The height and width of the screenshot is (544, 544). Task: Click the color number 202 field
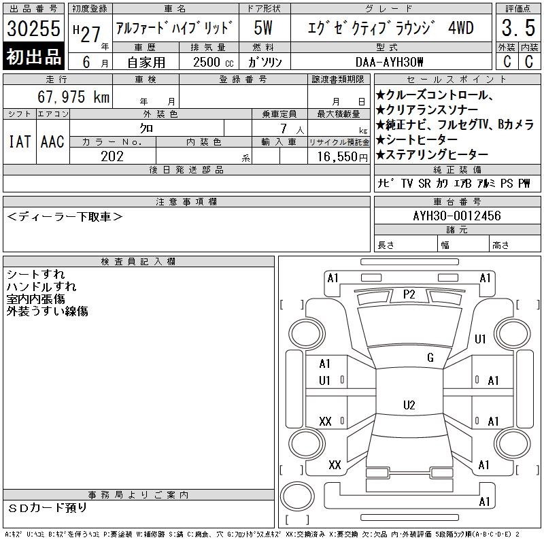pyautogui.click(x=112, y=156)
